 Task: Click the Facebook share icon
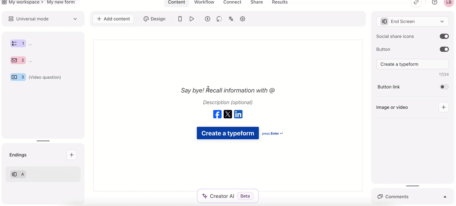point(217,114)
